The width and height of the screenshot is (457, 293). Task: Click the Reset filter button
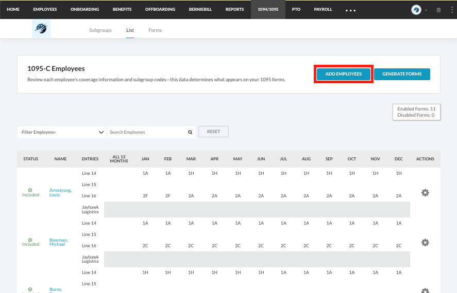click(x=213, y=132)
